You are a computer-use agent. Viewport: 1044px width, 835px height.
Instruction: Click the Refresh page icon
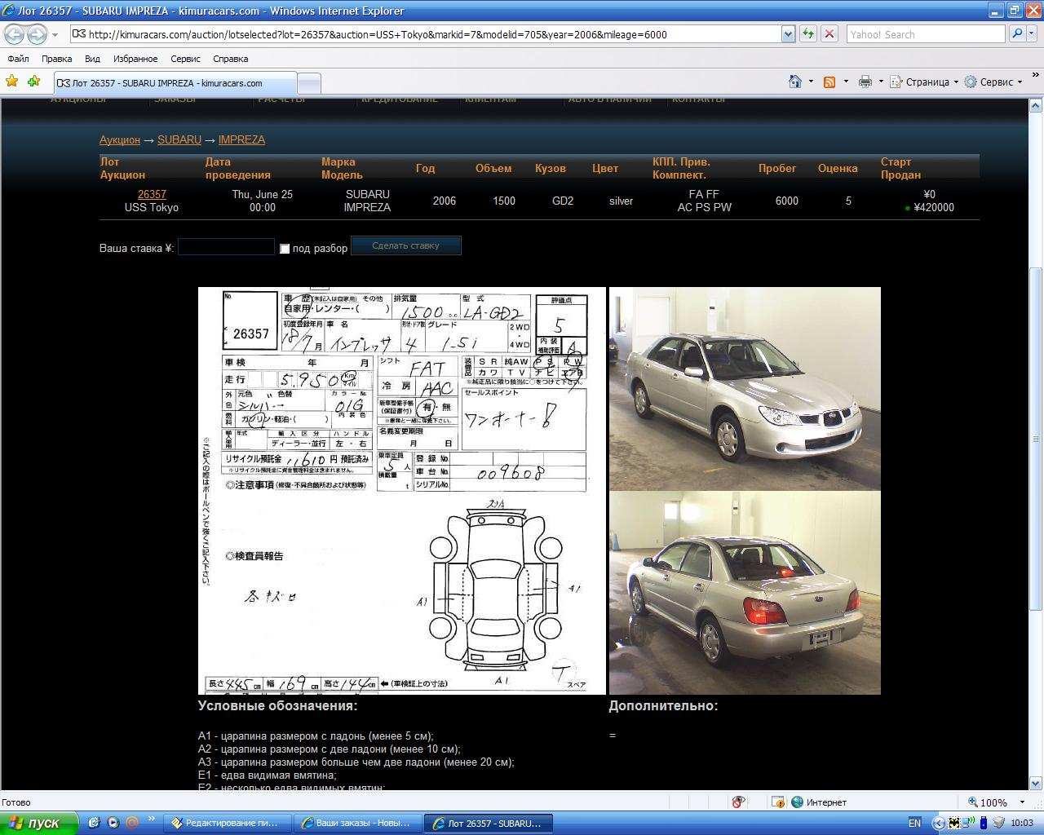[x=807, y=34]
